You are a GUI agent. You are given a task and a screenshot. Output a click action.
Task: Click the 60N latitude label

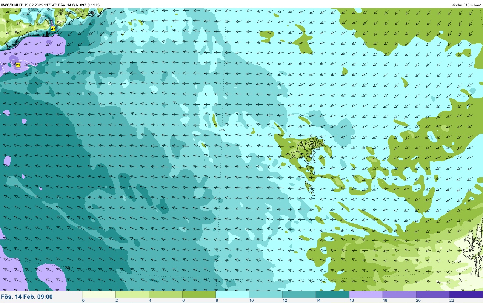pos(67,267)
